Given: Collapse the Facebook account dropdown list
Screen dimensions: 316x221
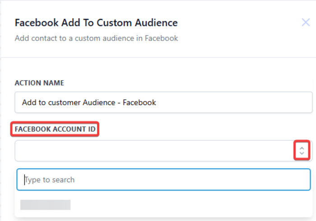Looking at the screenshot, I should (302, 151).
